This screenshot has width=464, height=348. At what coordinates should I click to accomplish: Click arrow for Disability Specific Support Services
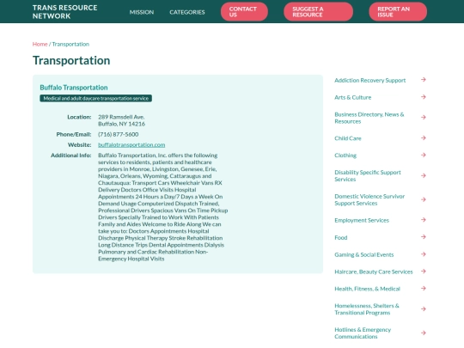[x=424, y=175]
